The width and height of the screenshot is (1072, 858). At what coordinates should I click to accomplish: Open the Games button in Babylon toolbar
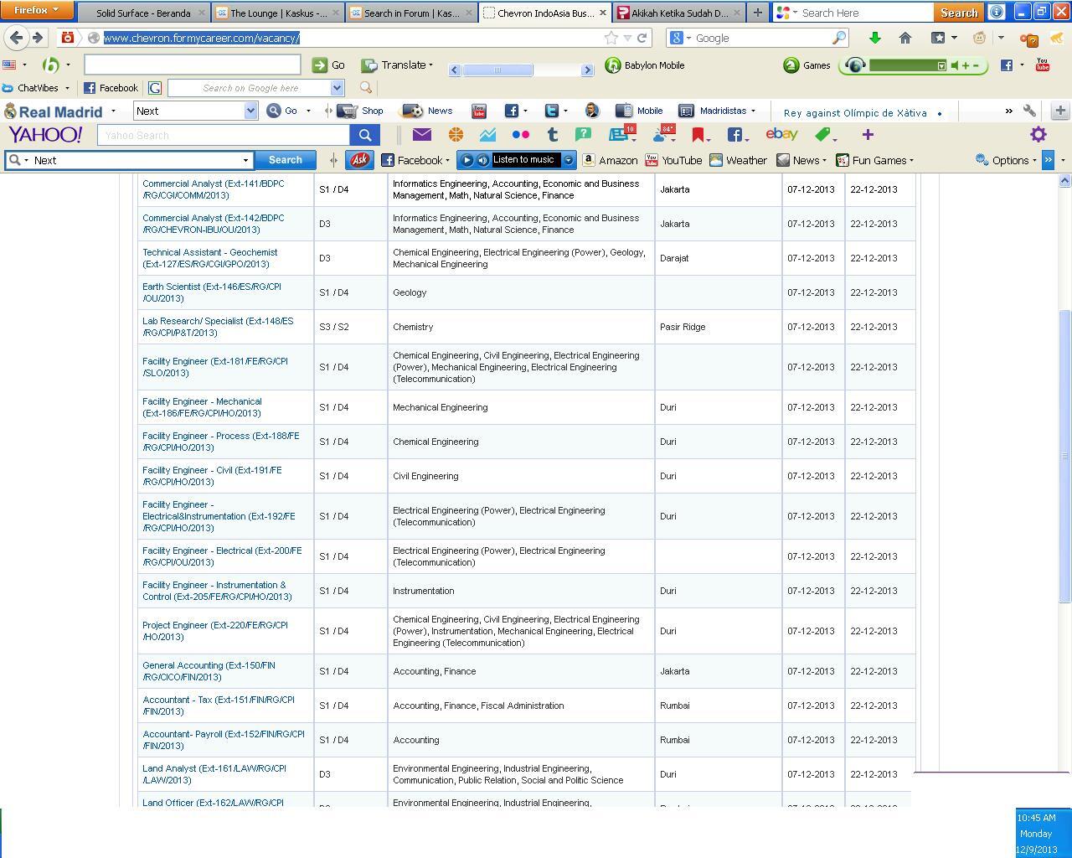point(807,65)
